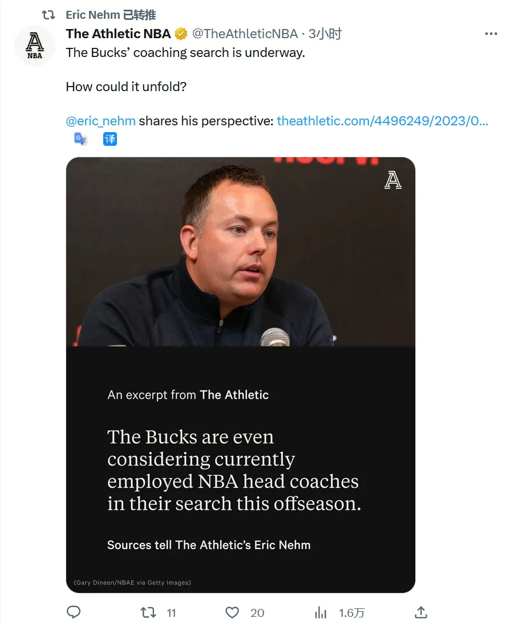This screenshot has width=510, height=626.
Task: Click the 1.6万 view count
Action: 352,613
